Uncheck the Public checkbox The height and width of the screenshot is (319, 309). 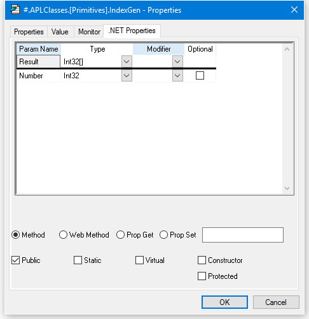point(15,260)
